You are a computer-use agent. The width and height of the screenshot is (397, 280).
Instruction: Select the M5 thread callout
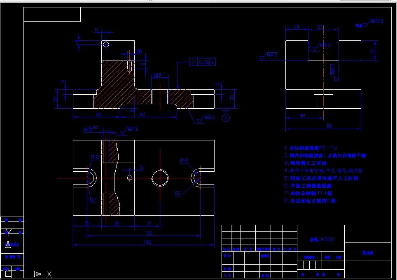(x=139, y=51)
